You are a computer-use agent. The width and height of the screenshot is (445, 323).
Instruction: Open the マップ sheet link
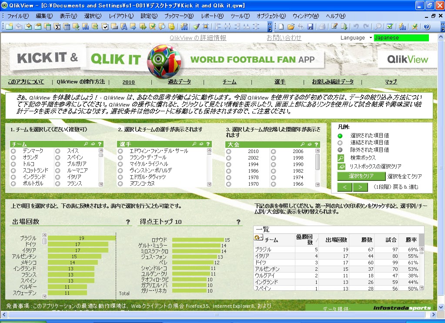coord(391,82)
